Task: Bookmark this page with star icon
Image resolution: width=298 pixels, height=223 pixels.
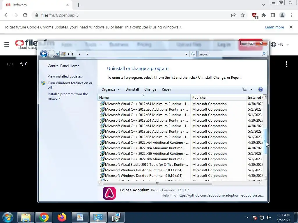Action: (243, 15)
